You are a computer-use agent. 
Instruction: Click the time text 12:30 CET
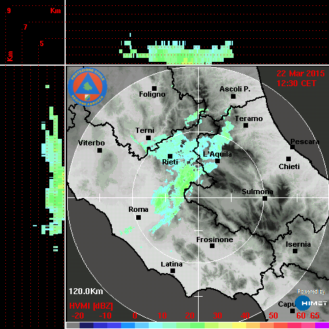tap(296, 84)
